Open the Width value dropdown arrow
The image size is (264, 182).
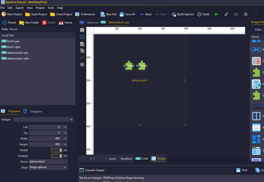click(x=65, y=139)
